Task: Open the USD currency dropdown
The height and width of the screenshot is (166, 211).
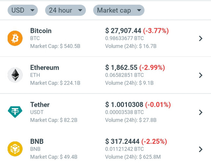Action: [23, 10]
